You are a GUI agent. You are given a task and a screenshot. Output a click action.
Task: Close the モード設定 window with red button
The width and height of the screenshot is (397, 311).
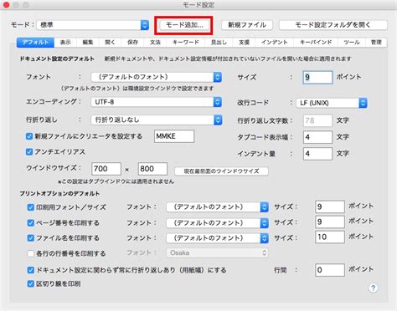click(x=6, y=4)
